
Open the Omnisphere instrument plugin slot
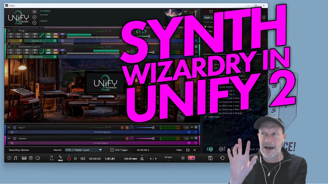(x=36, y=57)
